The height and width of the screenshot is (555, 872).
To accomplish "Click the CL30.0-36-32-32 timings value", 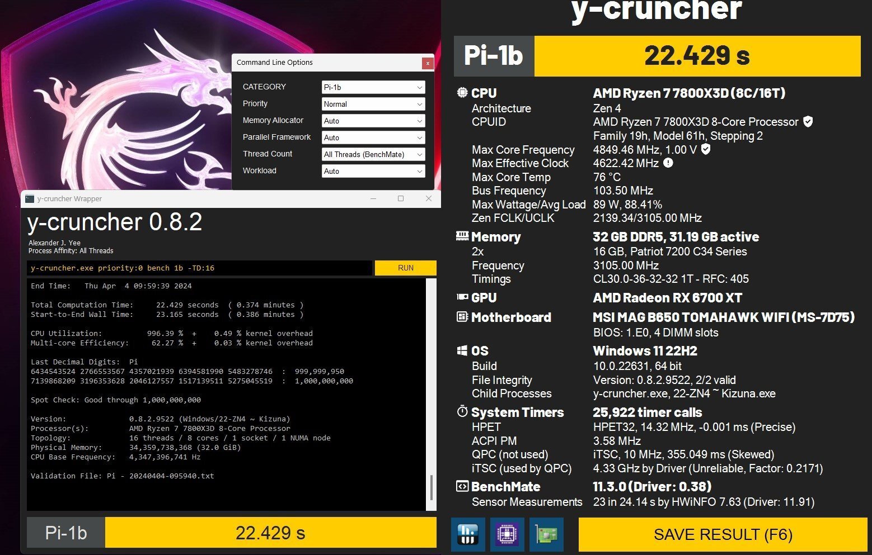I will (x=671, y=278).
